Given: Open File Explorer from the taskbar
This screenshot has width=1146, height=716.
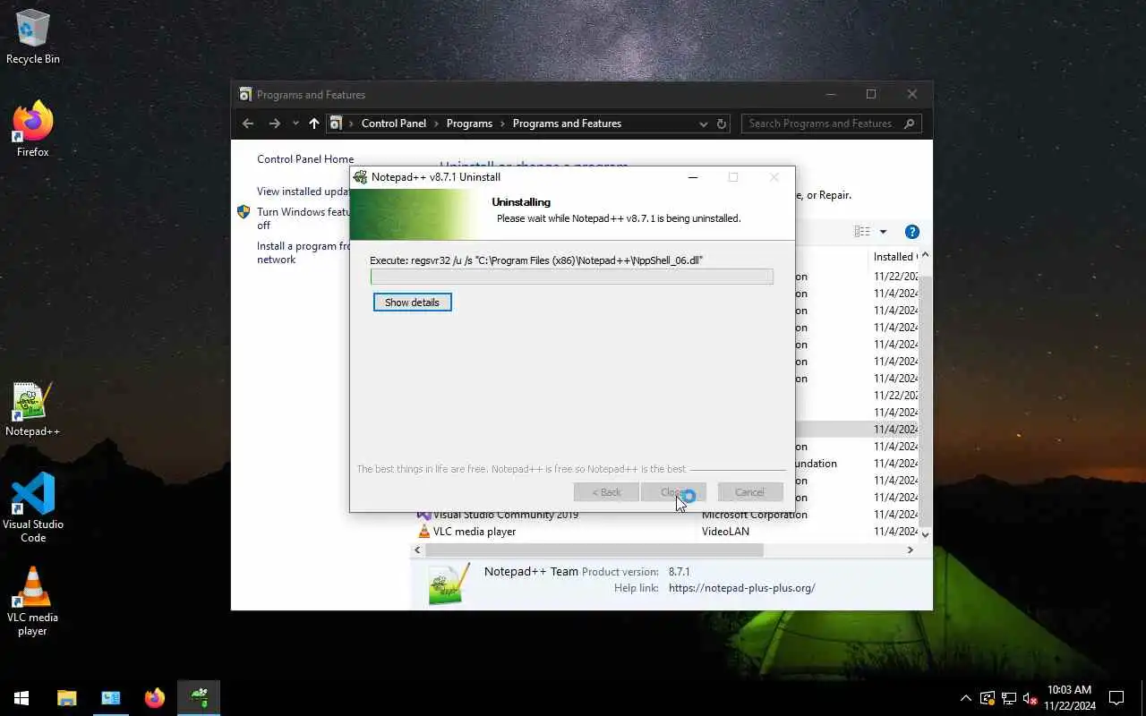Looking at the screenshot, I should pyautogui.click(x=67, y=697).
